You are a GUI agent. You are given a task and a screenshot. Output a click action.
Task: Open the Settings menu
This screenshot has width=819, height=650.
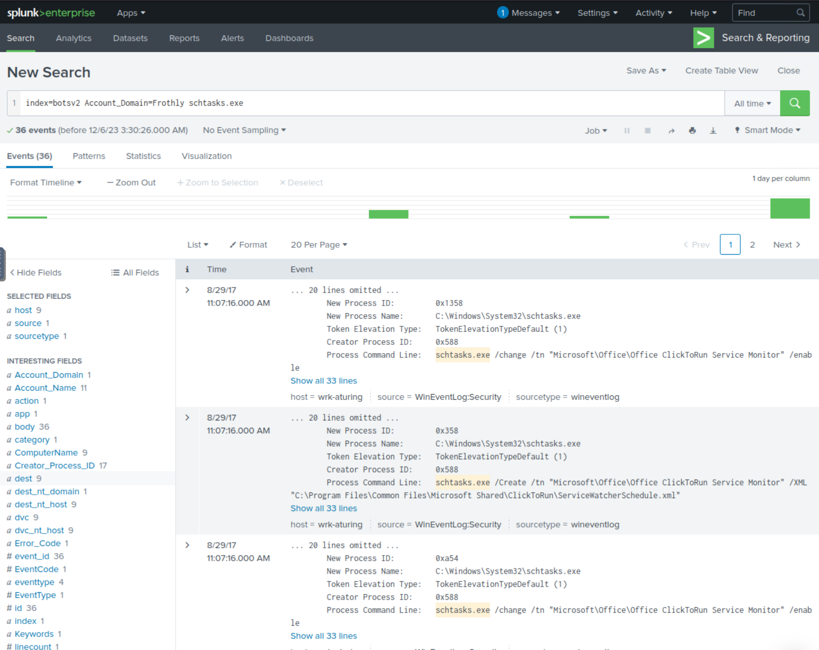click(x=598, y=13)
